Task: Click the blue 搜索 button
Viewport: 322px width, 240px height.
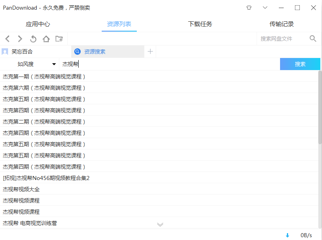Action: click(300, 64)
